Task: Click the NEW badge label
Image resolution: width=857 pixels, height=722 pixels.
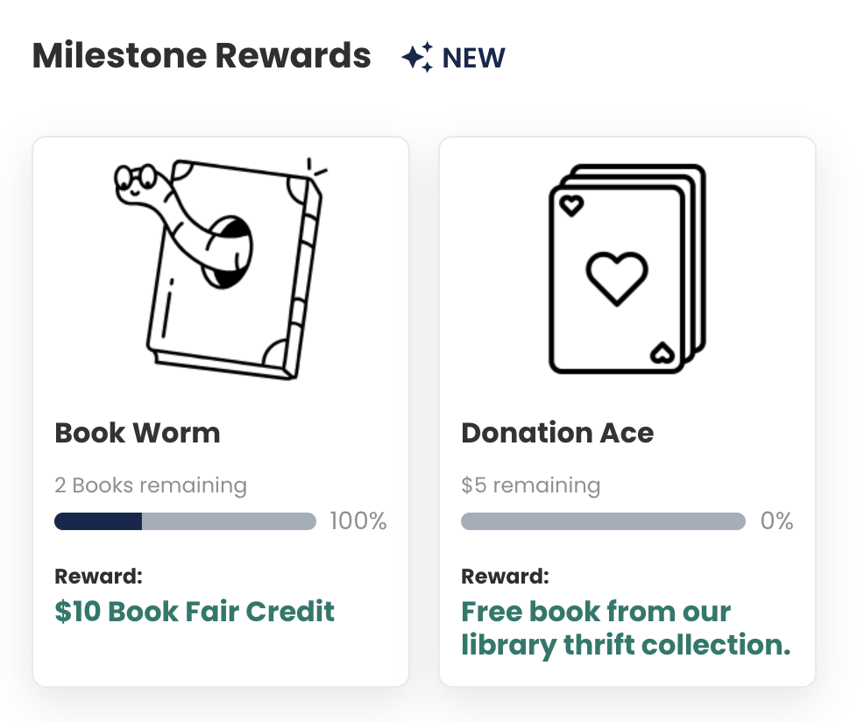Action: 473,58
